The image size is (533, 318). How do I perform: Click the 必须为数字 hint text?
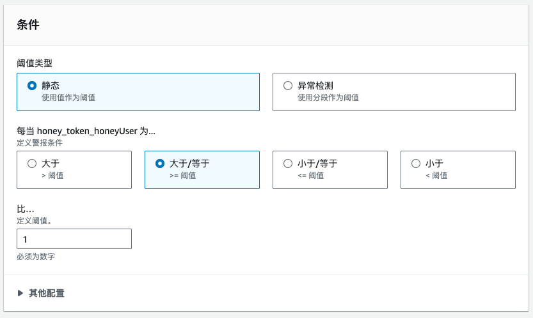pyautogui.click(x=36, y=257)
